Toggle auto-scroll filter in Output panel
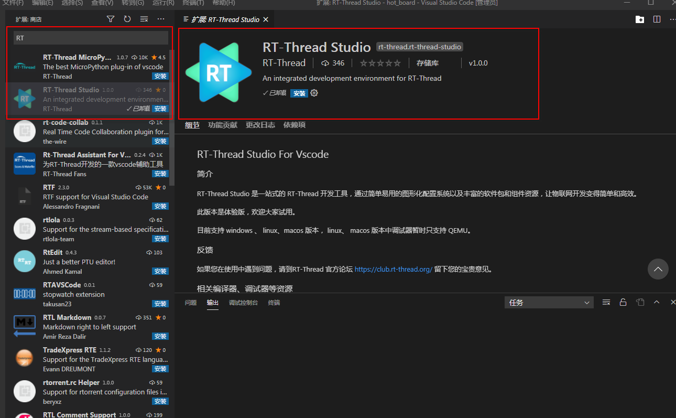 606,303
